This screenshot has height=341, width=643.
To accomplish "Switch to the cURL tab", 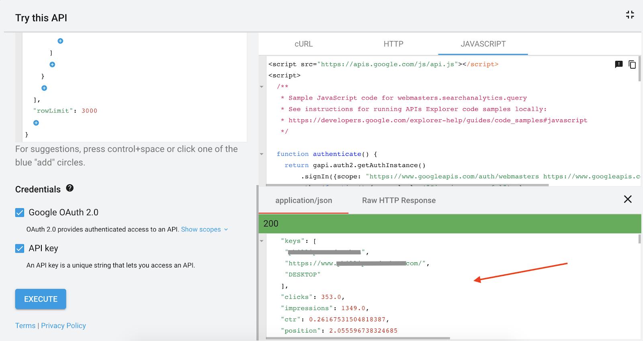I will pyautogui.click(x=303, y=44).
